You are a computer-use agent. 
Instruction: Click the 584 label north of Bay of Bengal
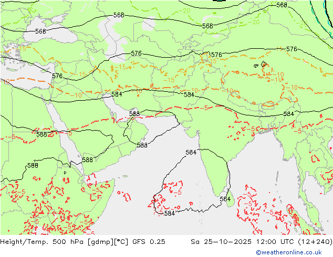point(288,114)
